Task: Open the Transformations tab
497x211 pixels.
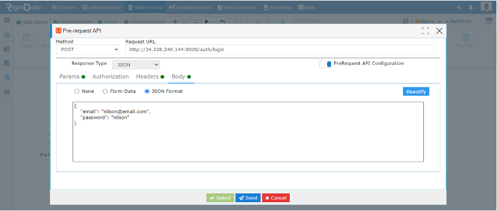Action: pos(73,21)
